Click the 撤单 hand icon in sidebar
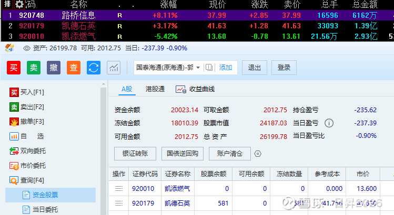The height and width of the screenshot is (215, 394). coord(14,122)
